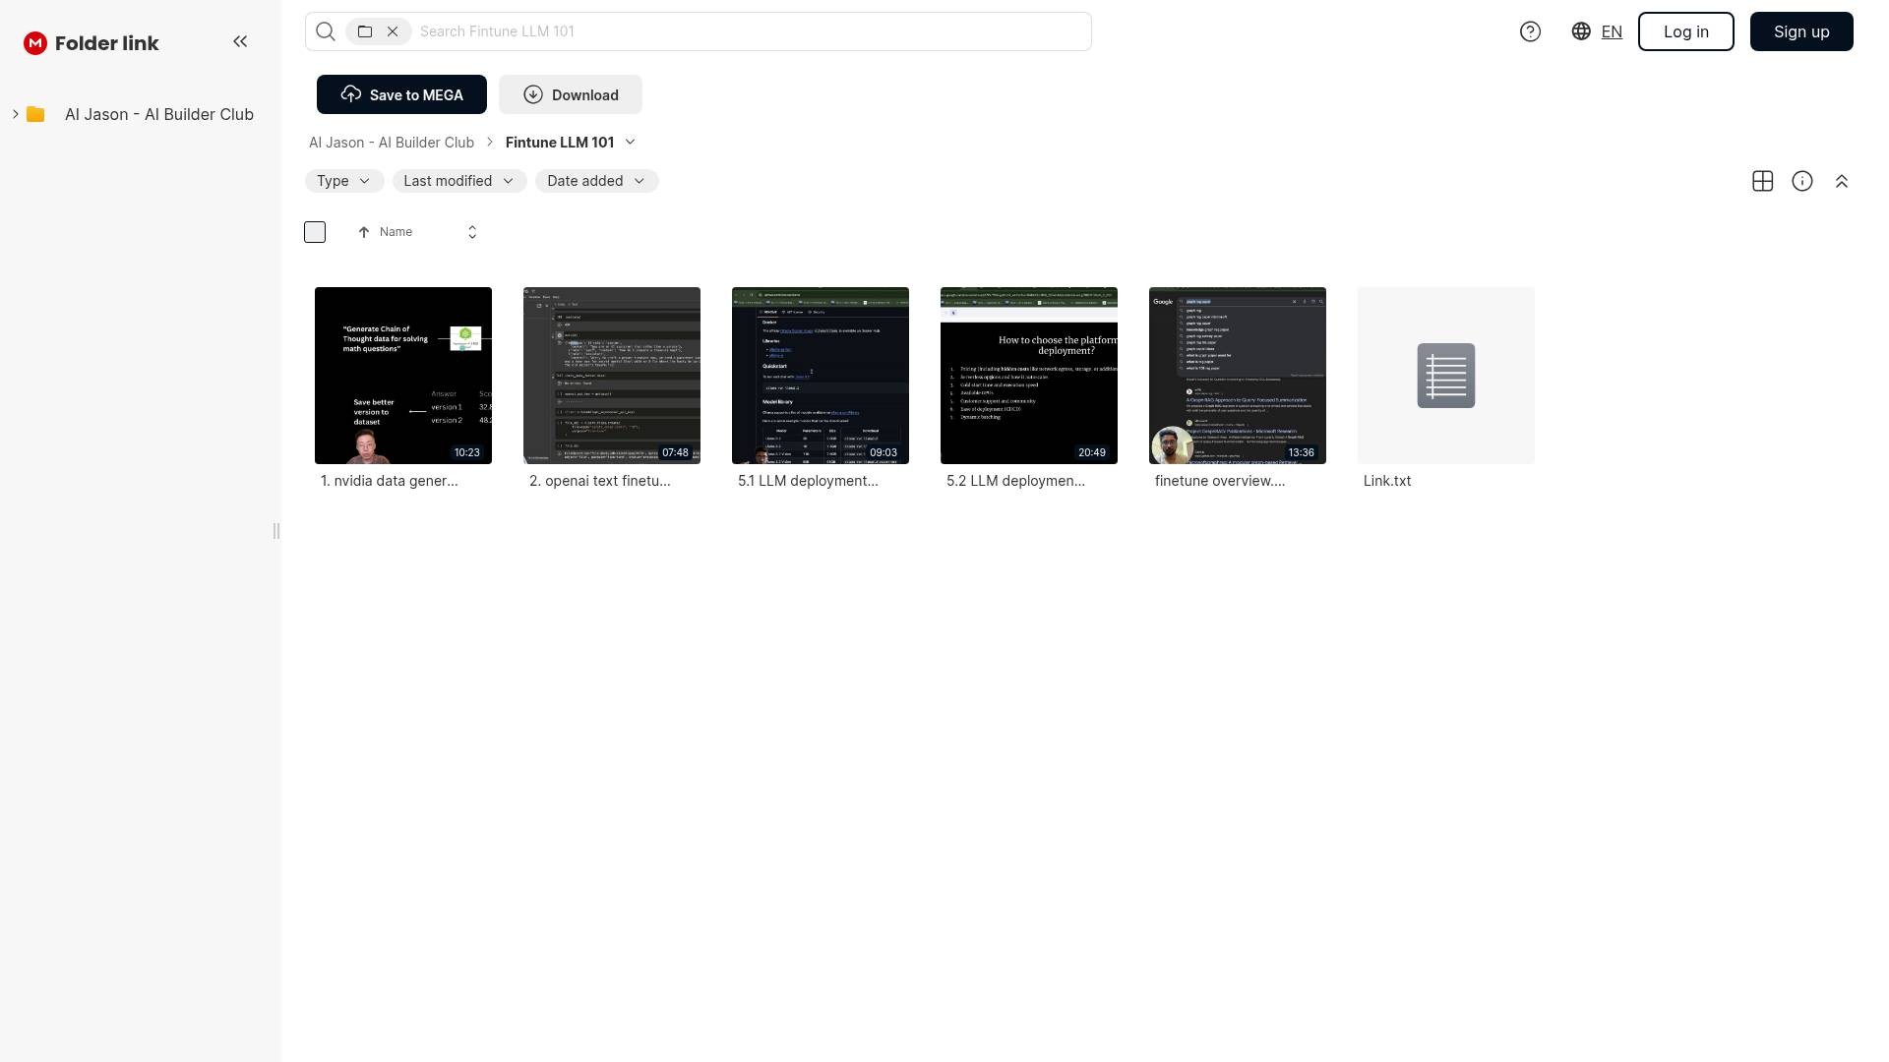Remove the folder filter from the search bar
The image size is (1889, 1062).
[393, 31]
